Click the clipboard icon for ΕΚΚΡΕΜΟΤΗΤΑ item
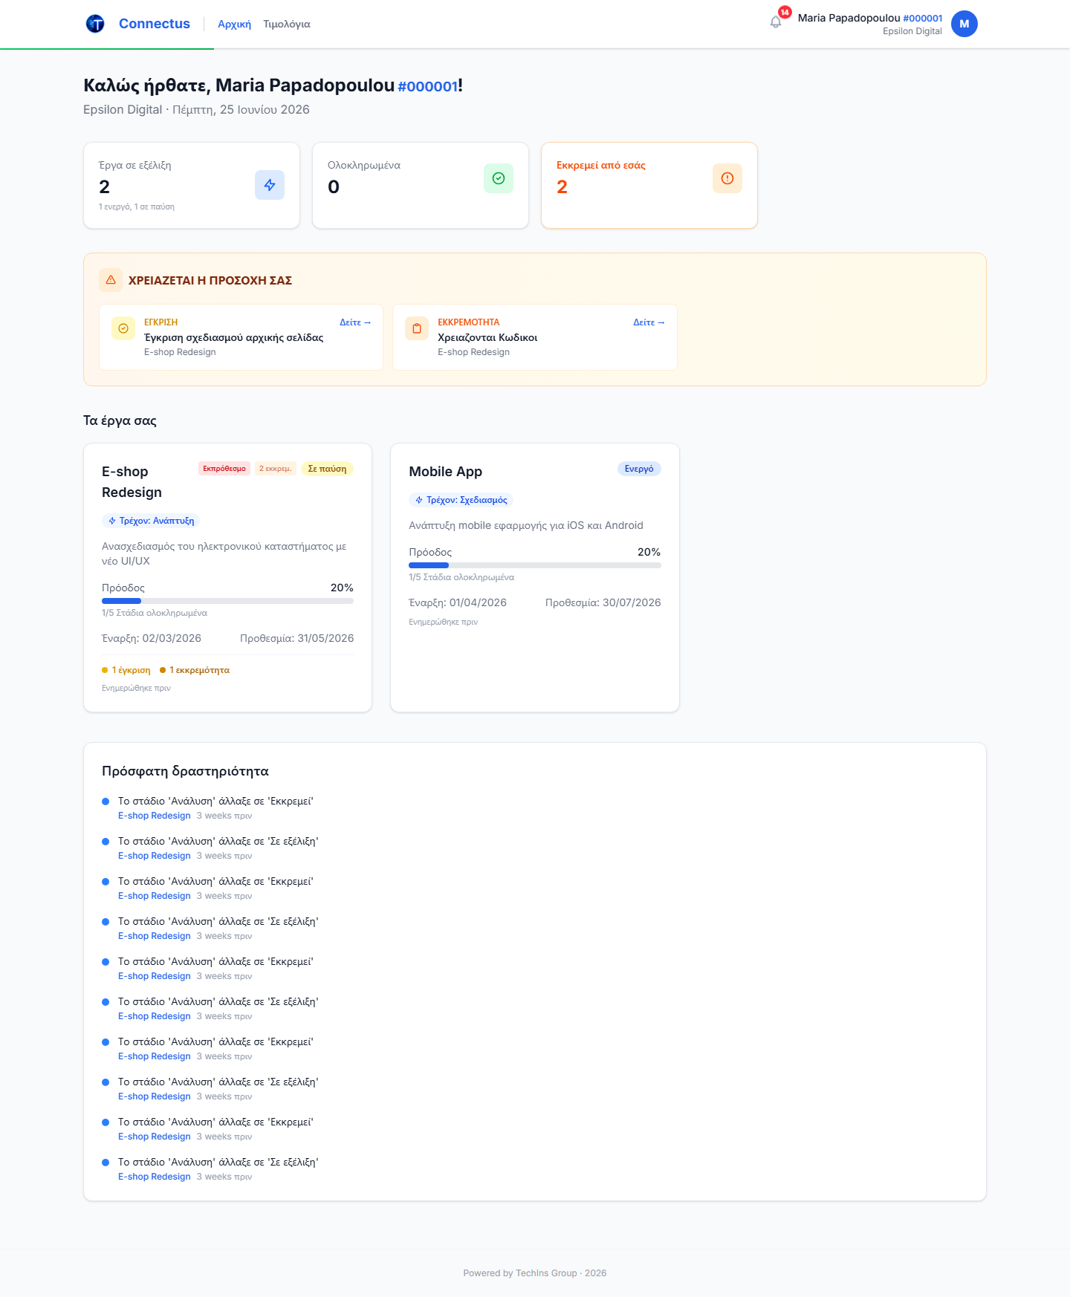1070x1297 pixels. point(417,328)
